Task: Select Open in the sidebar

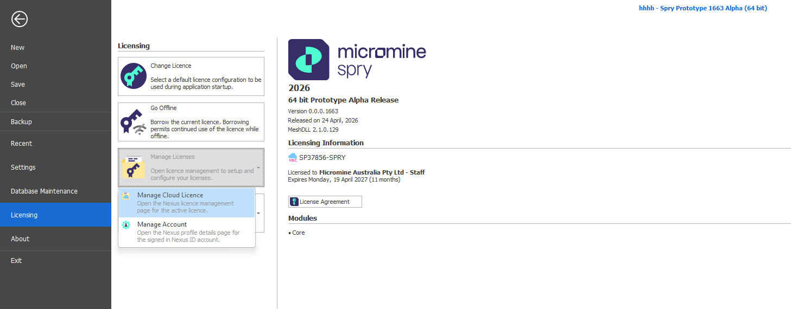Action: [55, 66]
